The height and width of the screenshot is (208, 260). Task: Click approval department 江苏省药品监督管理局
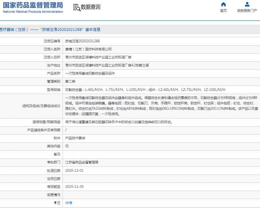pyautogui.click(x=82, y=162)
